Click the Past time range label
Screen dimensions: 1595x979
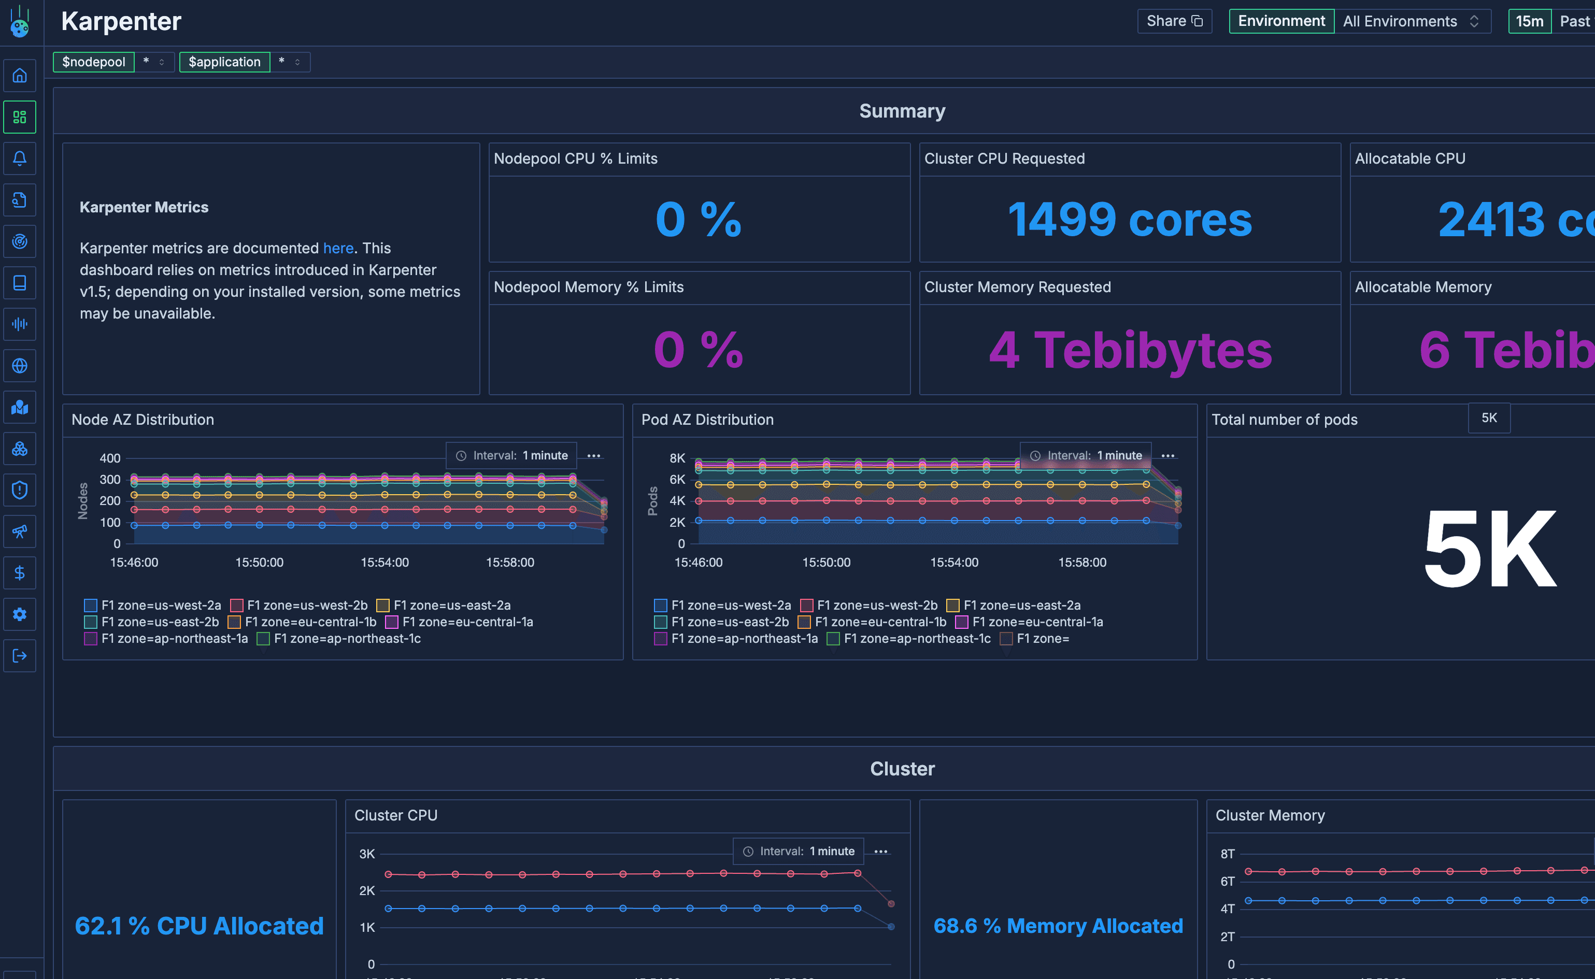point(1574,21)
